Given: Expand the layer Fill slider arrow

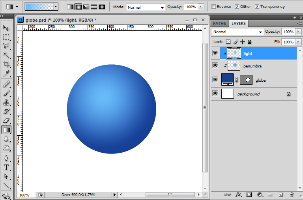Looking at the screenshot, I should point(298,42).
